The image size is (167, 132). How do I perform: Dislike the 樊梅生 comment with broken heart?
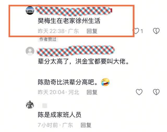(156, 31)
